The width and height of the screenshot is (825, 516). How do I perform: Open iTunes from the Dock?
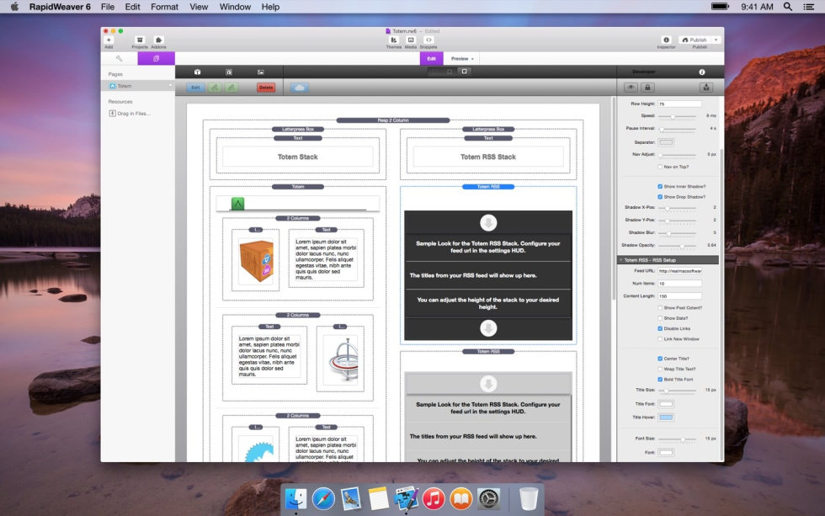coord(434,498)
